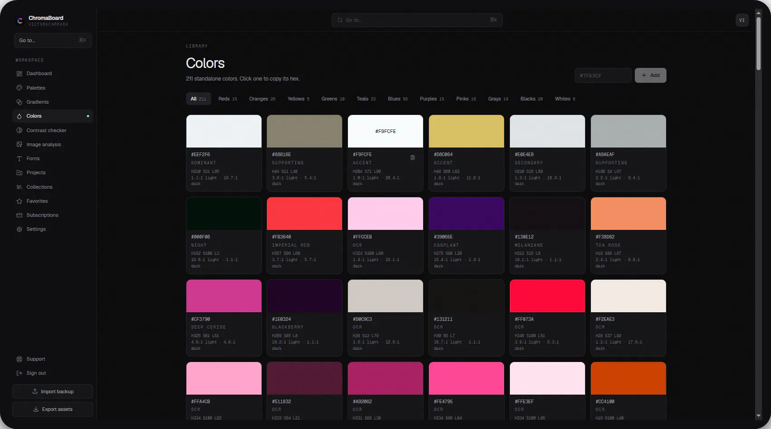Filter colors by Oranges
Screen dimensions: 771x429
pyautogui.click(x=262, y=99)
